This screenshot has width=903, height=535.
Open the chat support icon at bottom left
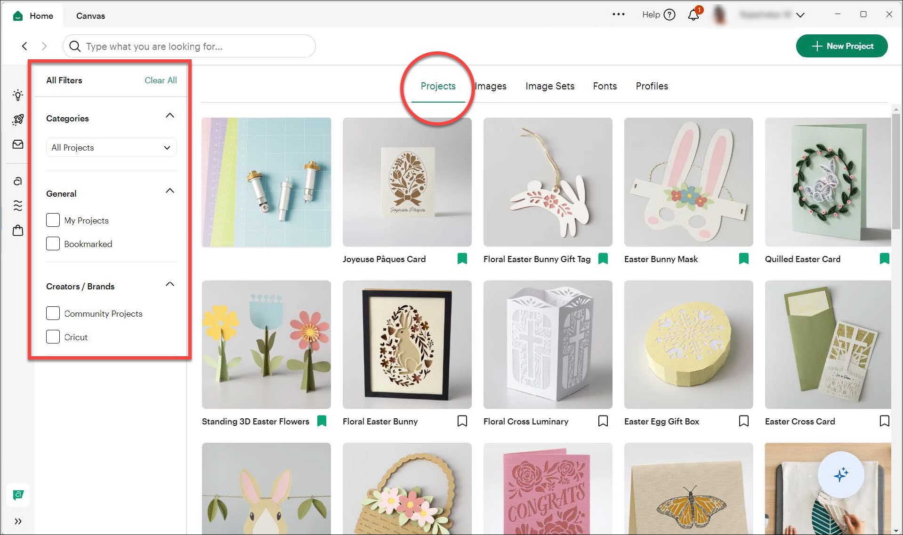tap(17, 495)
